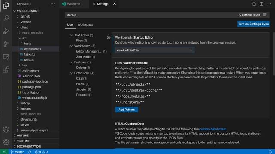Screen dimensions: 275x154
Task: Select Zen Mode (1) settings category
Action: coord(86,57)
